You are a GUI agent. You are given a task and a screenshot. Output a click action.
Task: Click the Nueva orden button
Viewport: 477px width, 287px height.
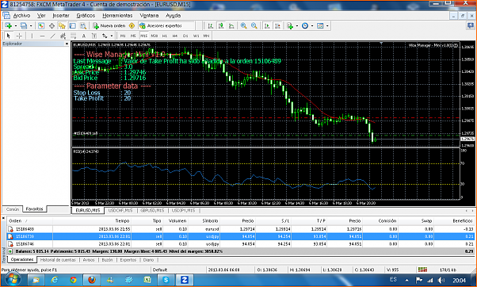(x=109, y=26)
